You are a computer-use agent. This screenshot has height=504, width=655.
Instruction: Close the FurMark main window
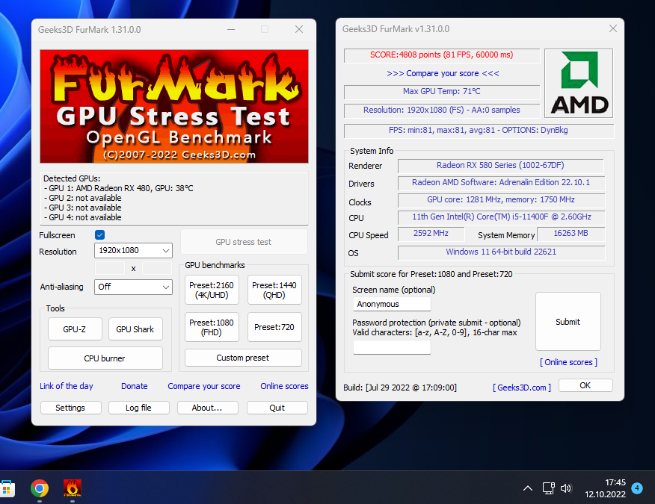tap(299, 29)
